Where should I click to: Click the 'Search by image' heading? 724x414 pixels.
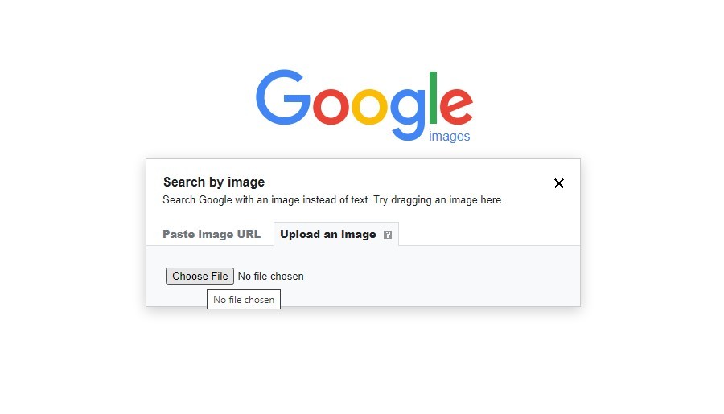tap(214, 182)
